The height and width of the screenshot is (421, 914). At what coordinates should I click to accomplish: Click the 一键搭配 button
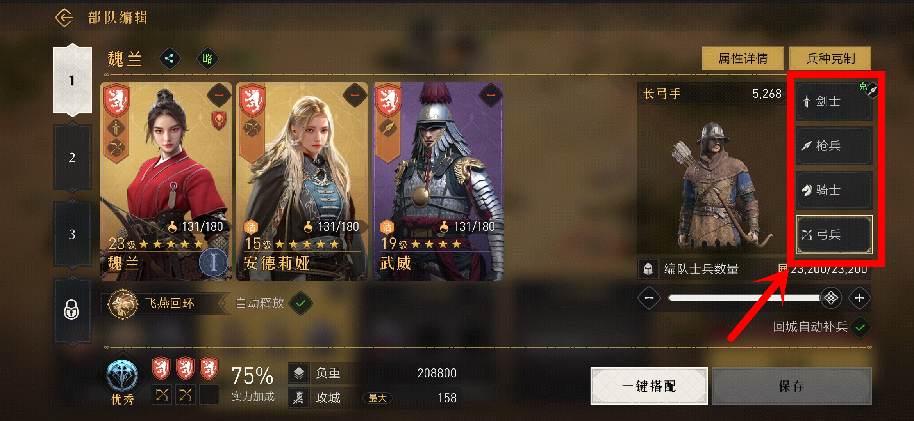(x=649, y=386)
